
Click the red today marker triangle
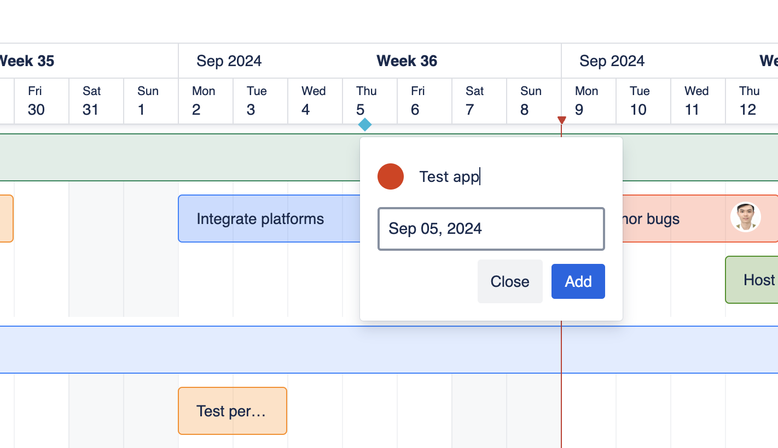[561, 120]
